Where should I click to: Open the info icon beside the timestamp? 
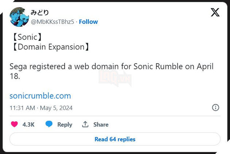(x=215, y=108)
